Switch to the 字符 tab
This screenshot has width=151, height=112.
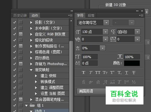coord(80,15)
